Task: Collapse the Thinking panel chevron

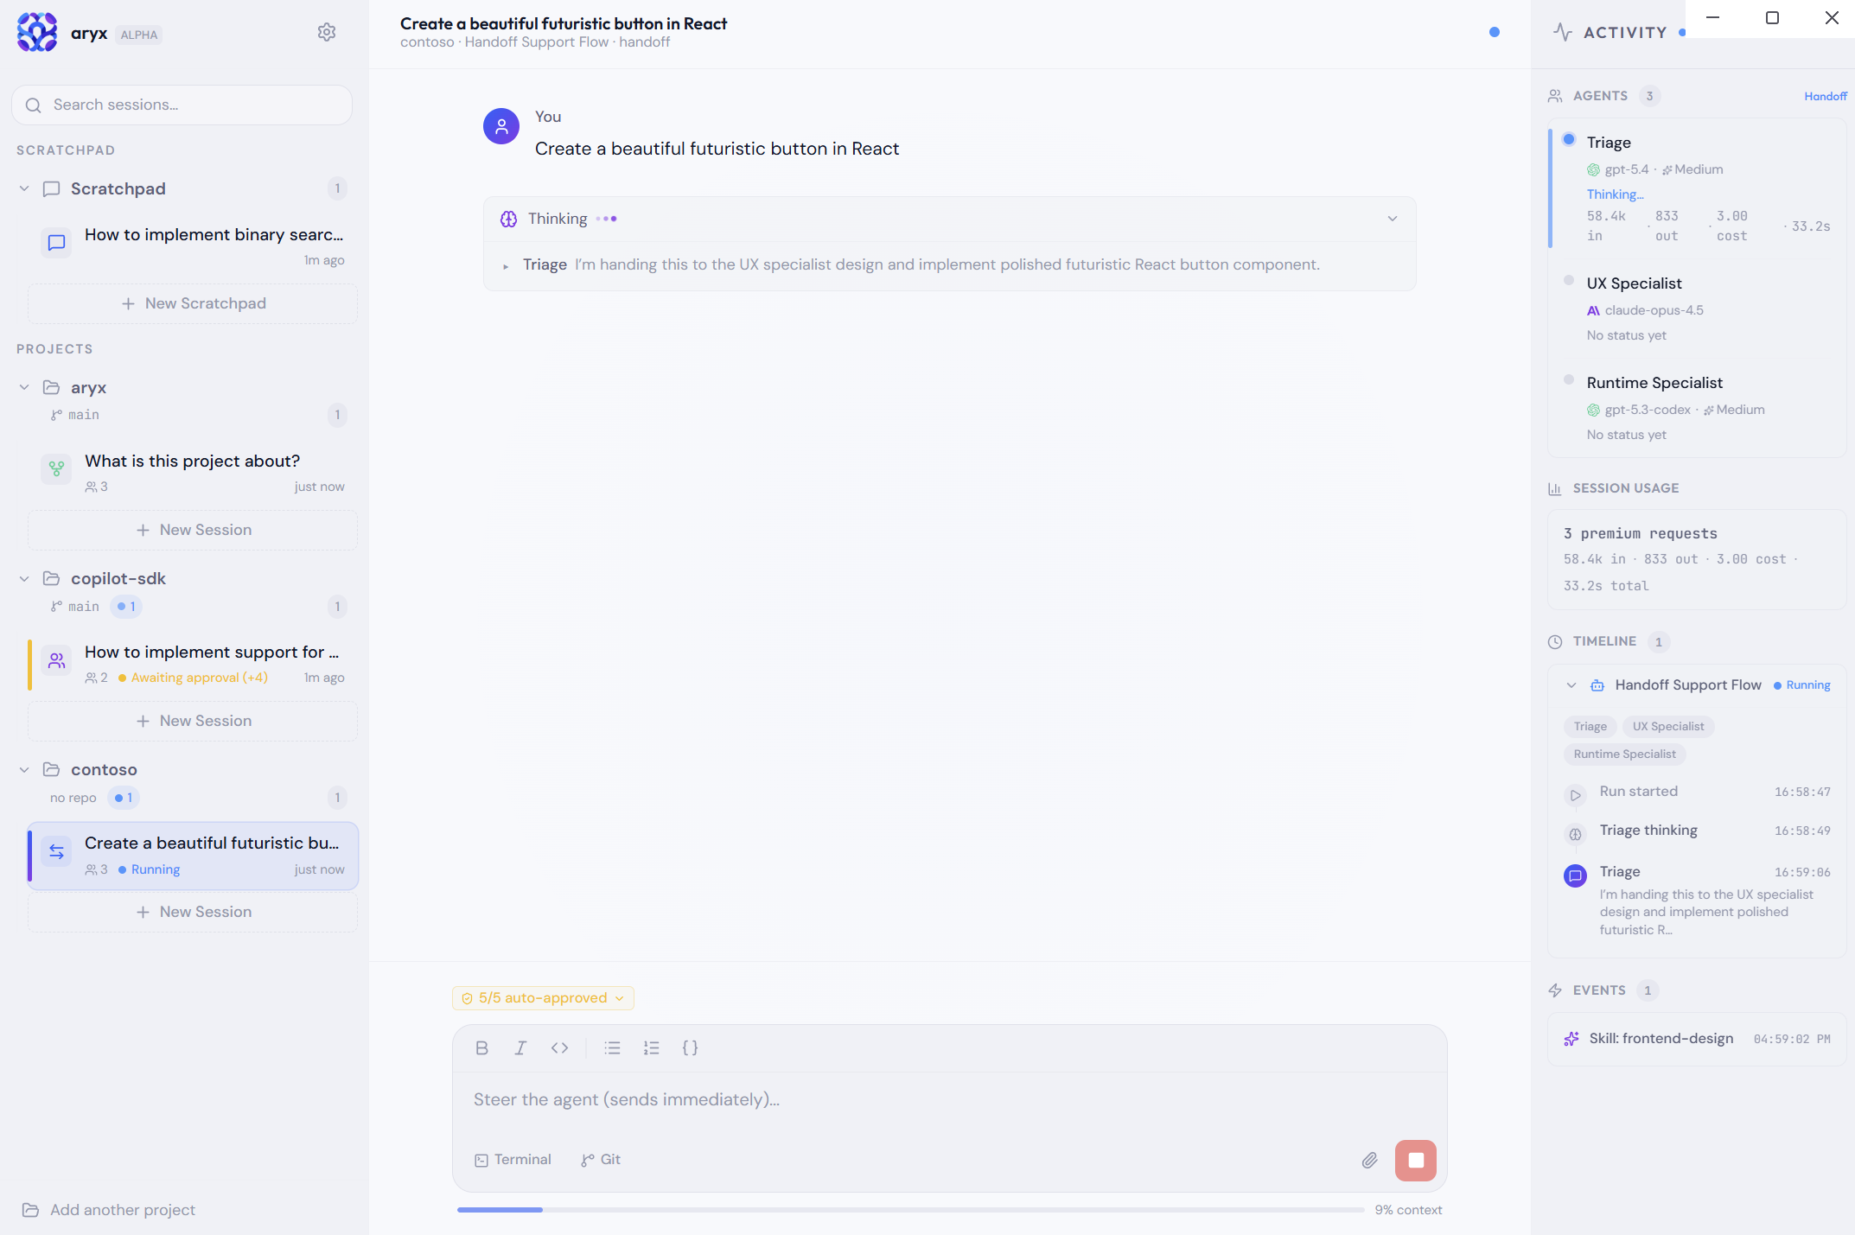Action: coord(1393,219)
